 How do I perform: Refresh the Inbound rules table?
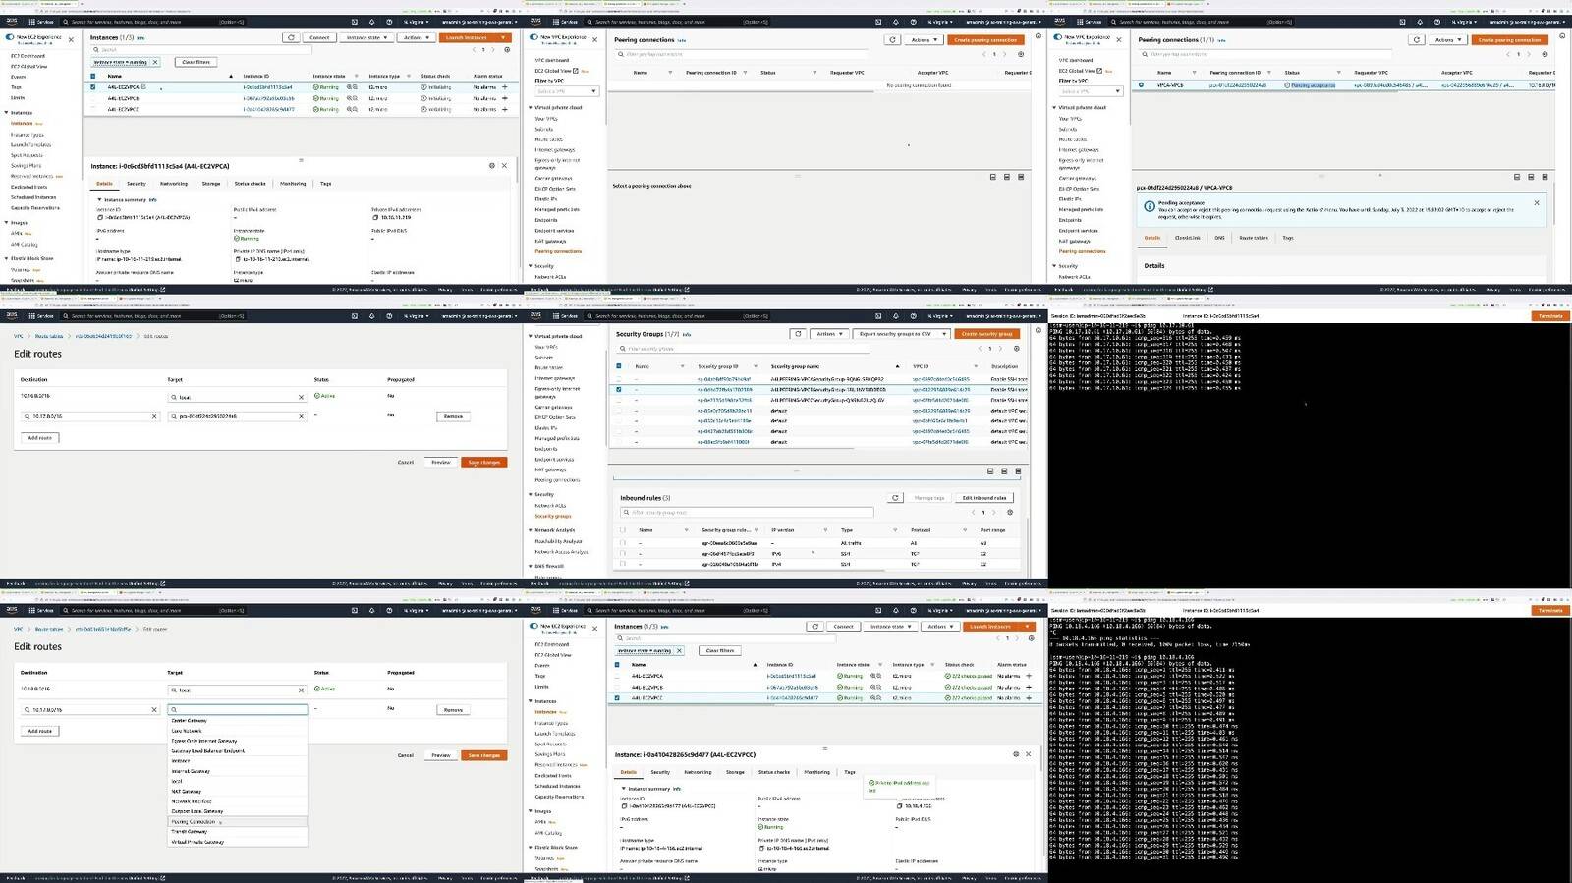click(895, 498)
